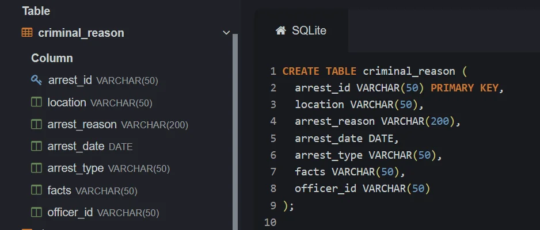Screen dimensions: 540x230
Task: Click the primary key icon beside arrest_id
Action: pyautogui.click(x=36, y=80)
